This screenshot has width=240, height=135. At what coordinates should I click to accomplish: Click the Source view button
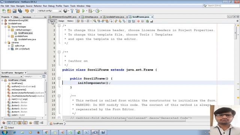pos(52,21)
